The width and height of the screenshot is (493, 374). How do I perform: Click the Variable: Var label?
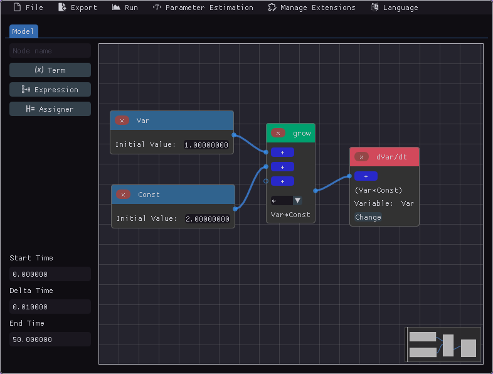pyautogui.click(x=384, y=203)
